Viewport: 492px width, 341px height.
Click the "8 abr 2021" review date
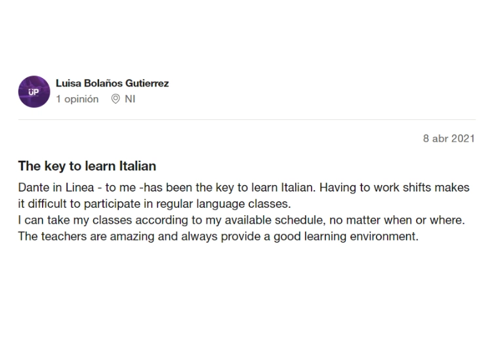[x=449, y=139]
